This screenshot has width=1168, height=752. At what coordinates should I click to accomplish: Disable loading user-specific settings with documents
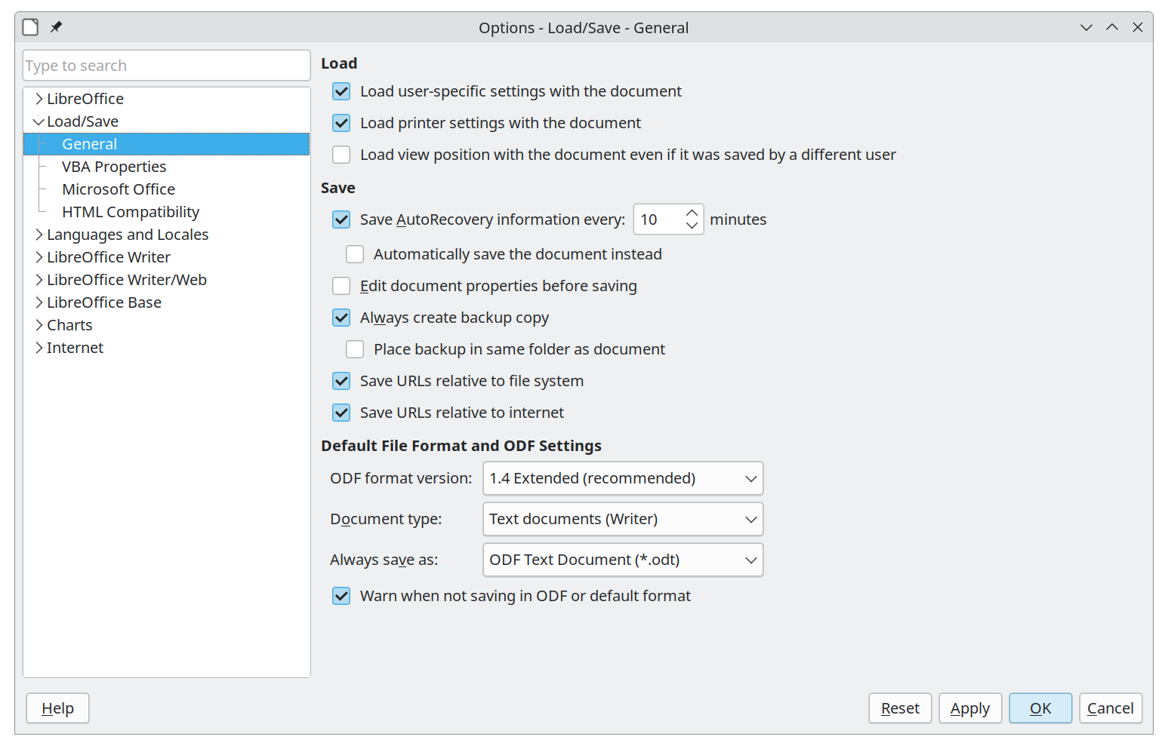[341, 91]
